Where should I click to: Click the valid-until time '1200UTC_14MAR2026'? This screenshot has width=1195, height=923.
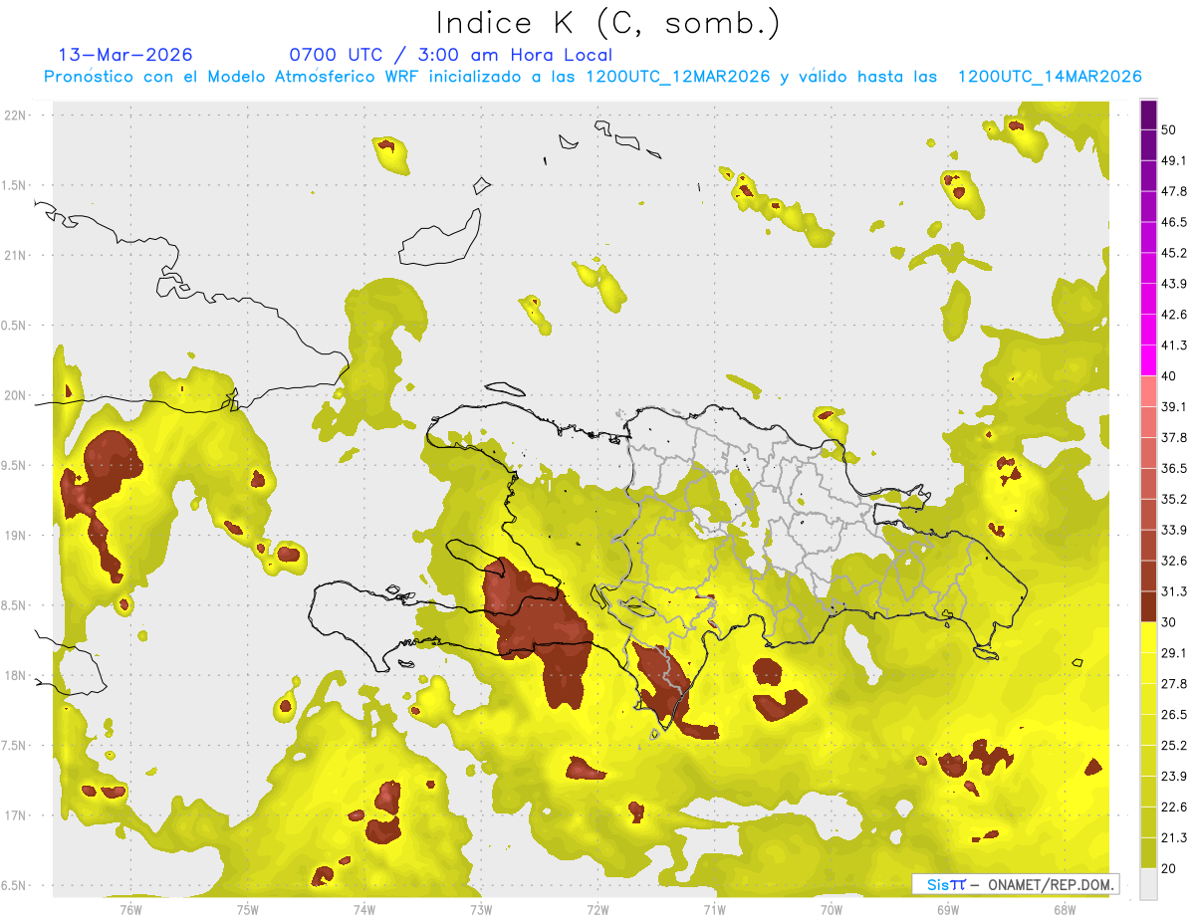[x=1049, y=77]
